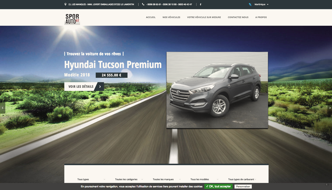Expand Toutes les marques dropdown
332x190 pixels.
pyautogui.click(x=167, y=179)
